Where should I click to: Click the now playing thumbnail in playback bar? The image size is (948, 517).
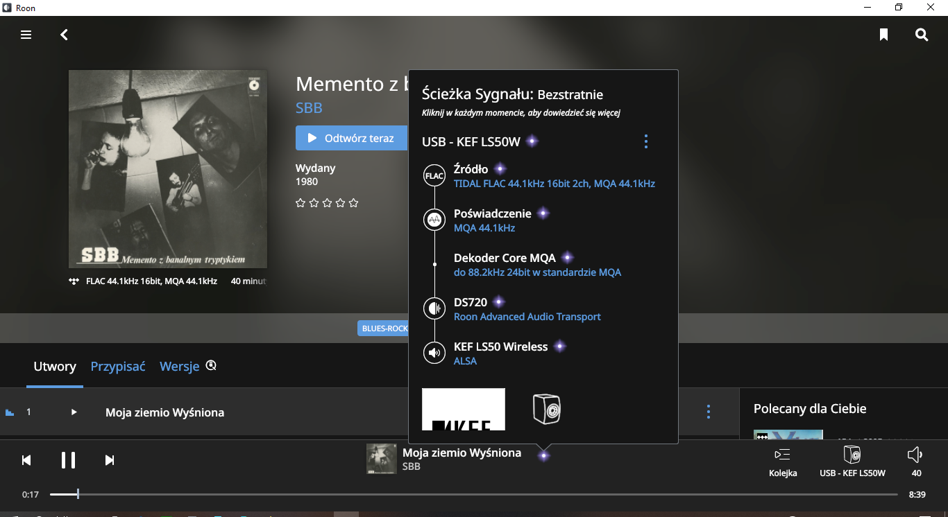point(381,459)
